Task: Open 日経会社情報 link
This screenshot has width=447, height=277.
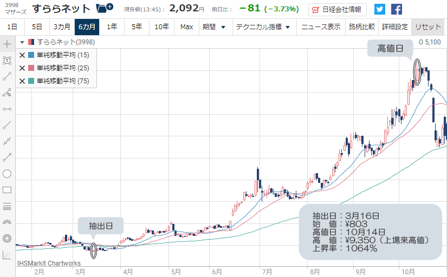Action: 337,10
